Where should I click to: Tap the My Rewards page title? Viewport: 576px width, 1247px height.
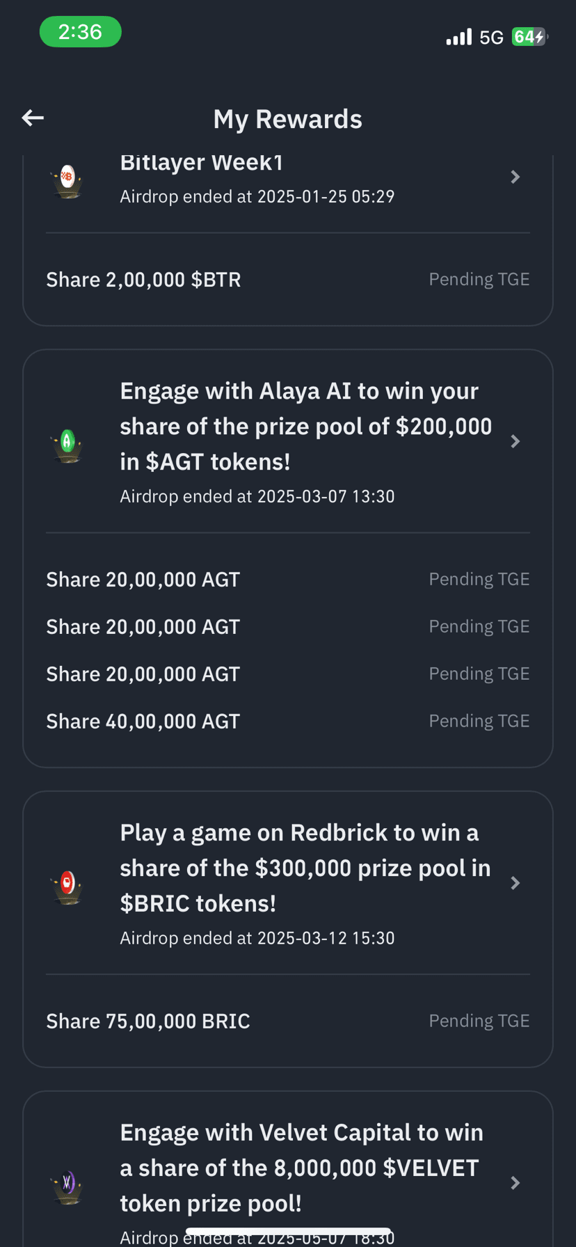(288, 119)
